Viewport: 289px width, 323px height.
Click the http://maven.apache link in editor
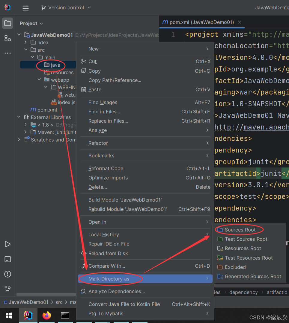(x=252, y=127)
